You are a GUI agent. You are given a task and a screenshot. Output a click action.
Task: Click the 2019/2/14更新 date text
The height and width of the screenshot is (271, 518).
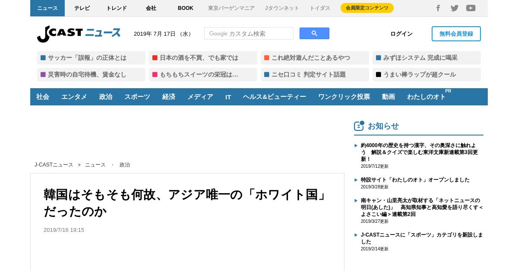pyautogui.click(x=375, y=249)
